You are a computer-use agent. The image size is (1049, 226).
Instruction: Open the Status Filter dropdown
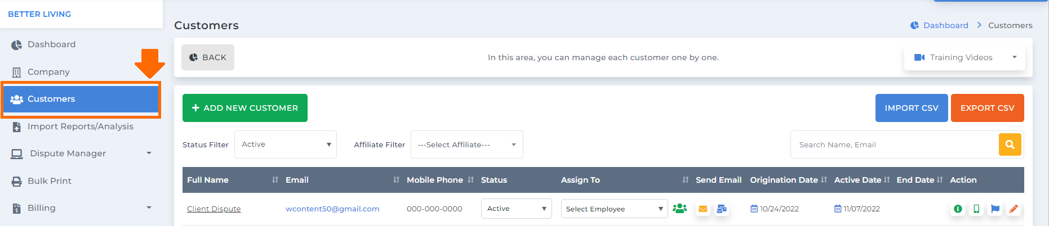tap(286, 144)
